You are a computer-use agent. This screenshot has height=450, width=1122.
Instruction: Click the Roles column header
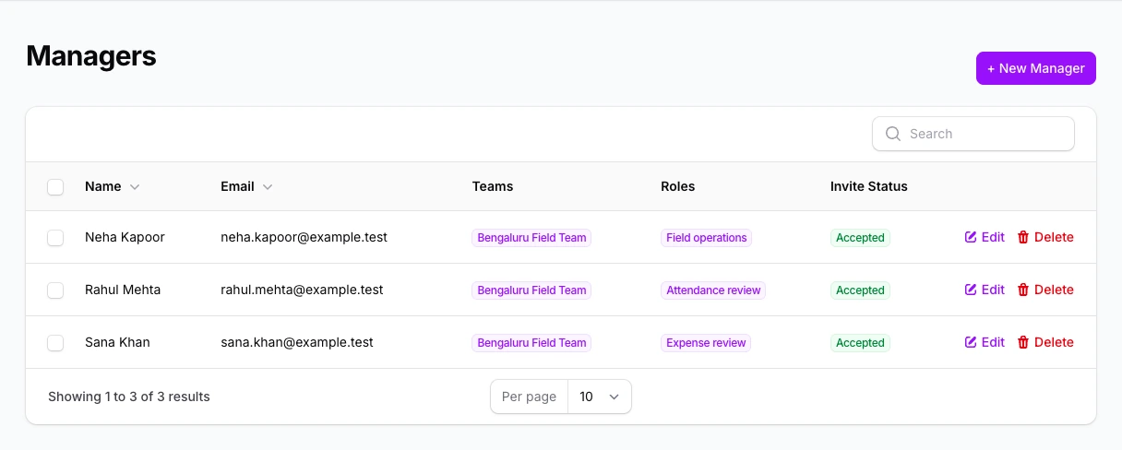point(678,186)
